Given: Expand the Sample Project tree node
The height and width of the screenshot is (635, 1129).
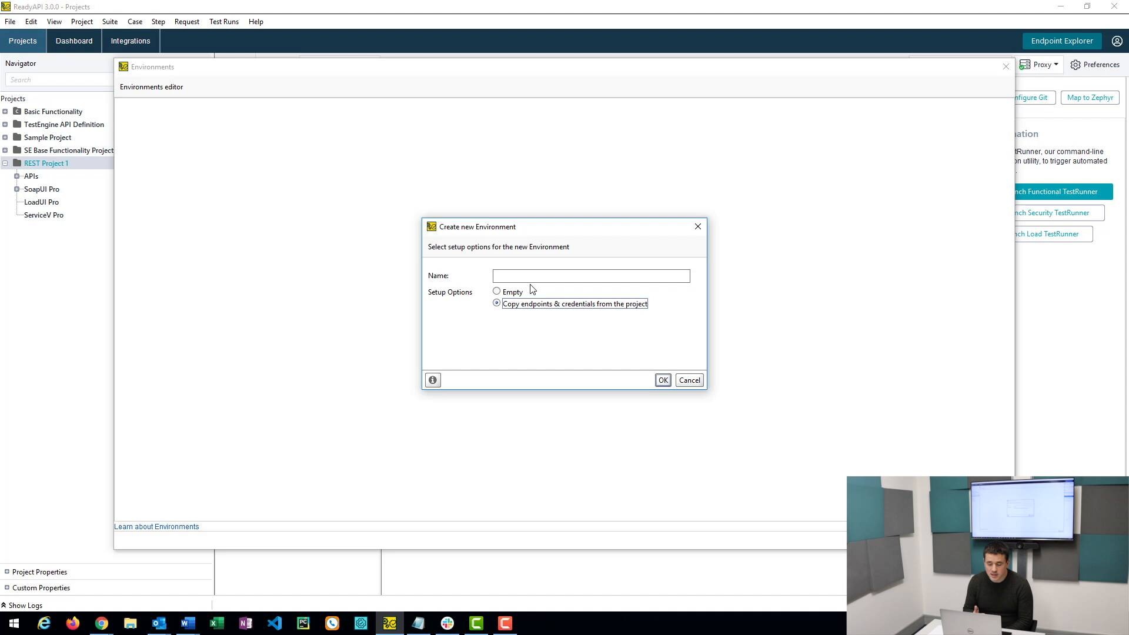Looking at the screenshot, I should click(5, 137).
